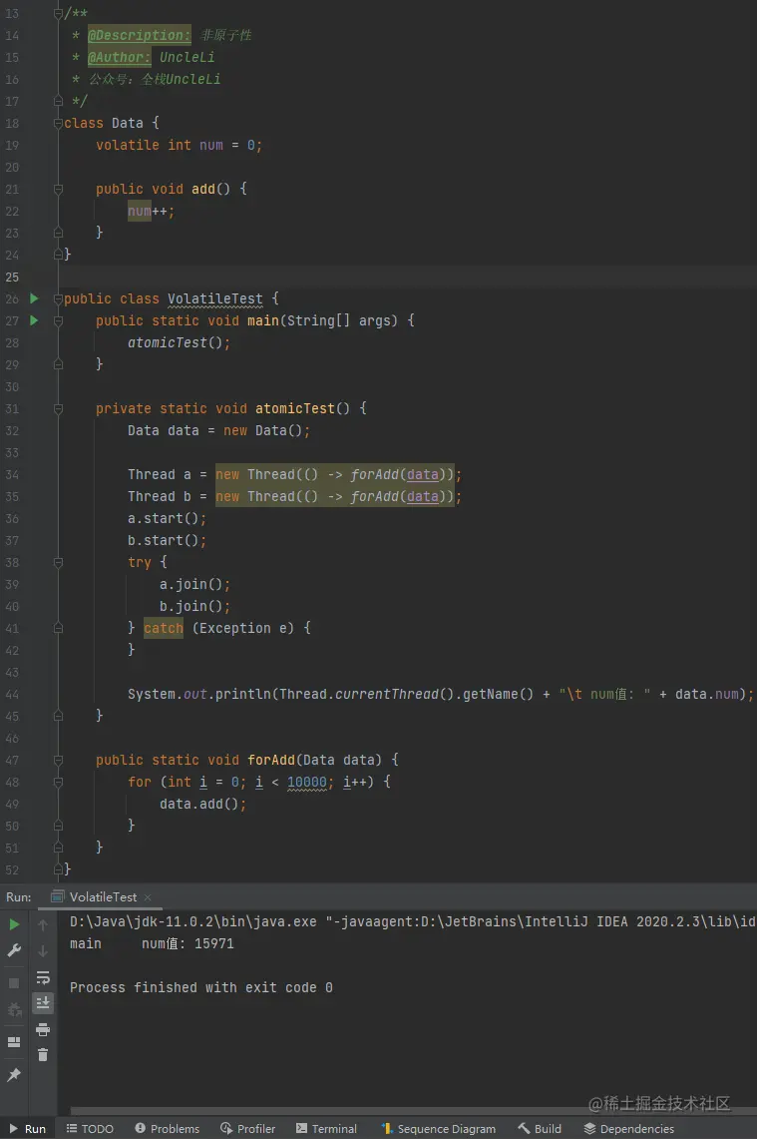Switch to the Profiler tool window
The width and height of the screenshot is (757, 1139).
click(x=247, y=1128)
